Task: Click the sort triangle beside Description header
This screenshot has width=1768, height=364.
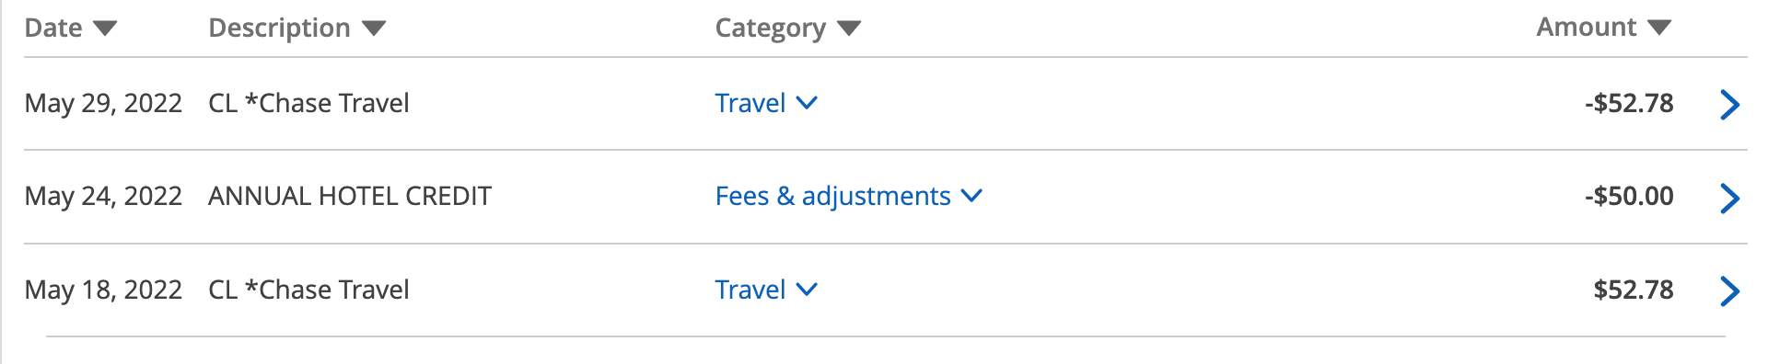Action: [x=373, y=28]
